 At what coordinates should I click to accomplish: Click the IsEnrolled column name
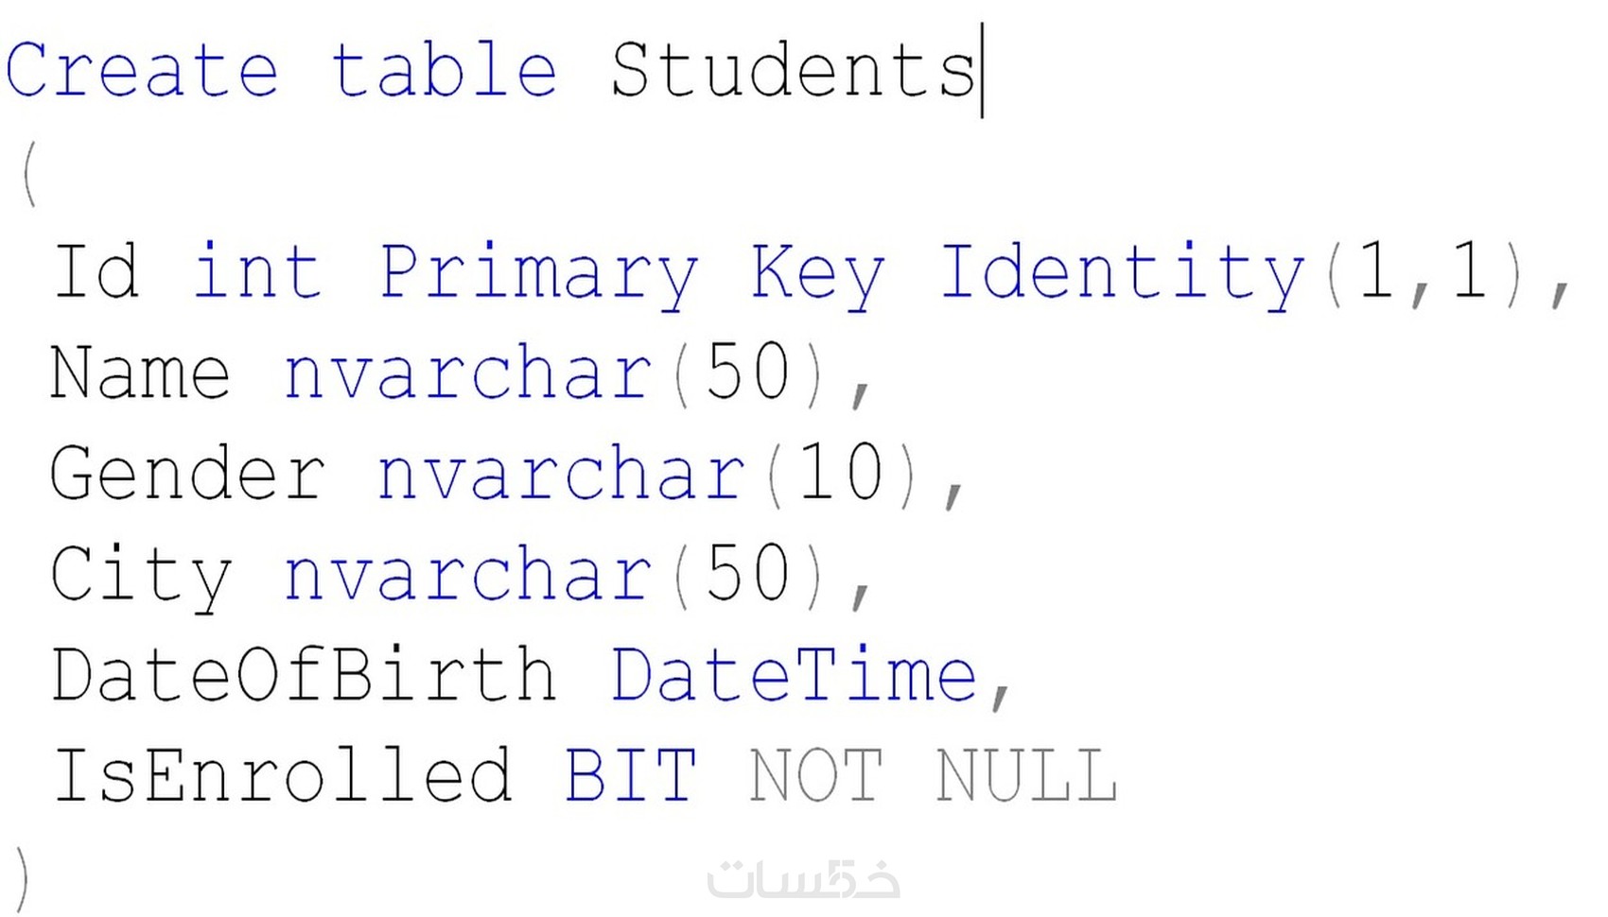pos(282,775)
